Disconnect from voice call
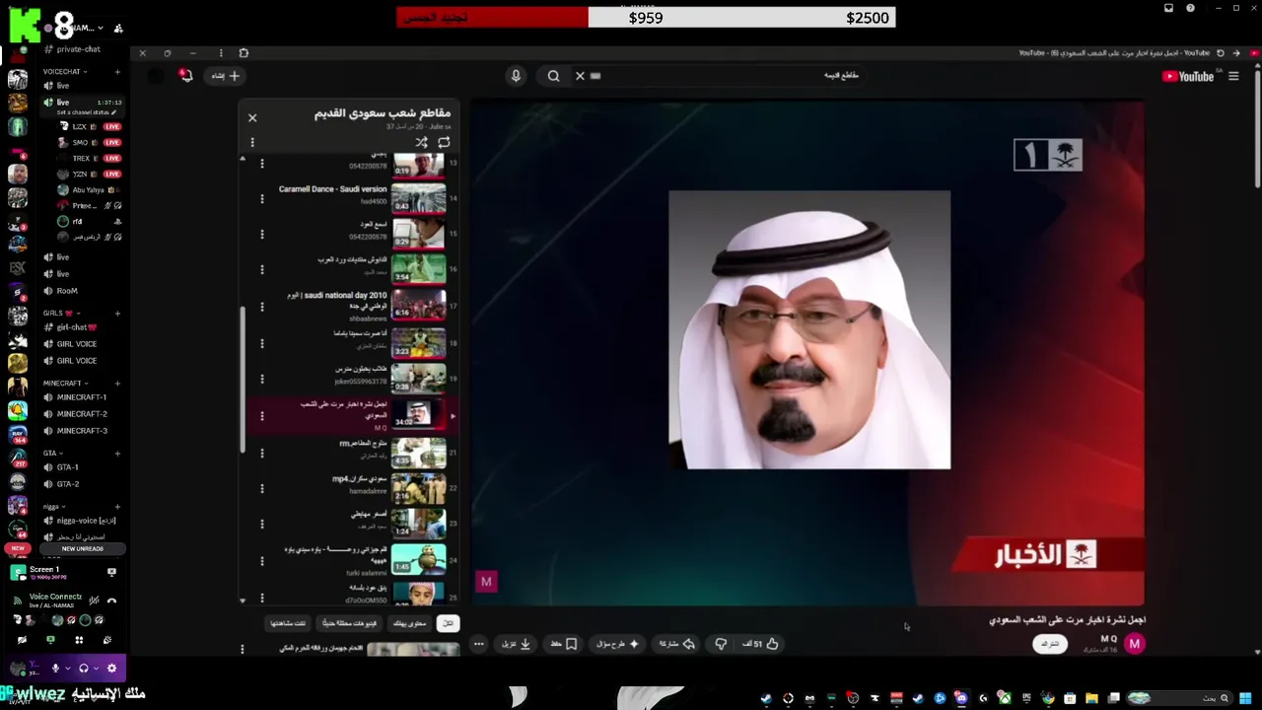This screenshot has width=1262, height=710. (111, 600)
